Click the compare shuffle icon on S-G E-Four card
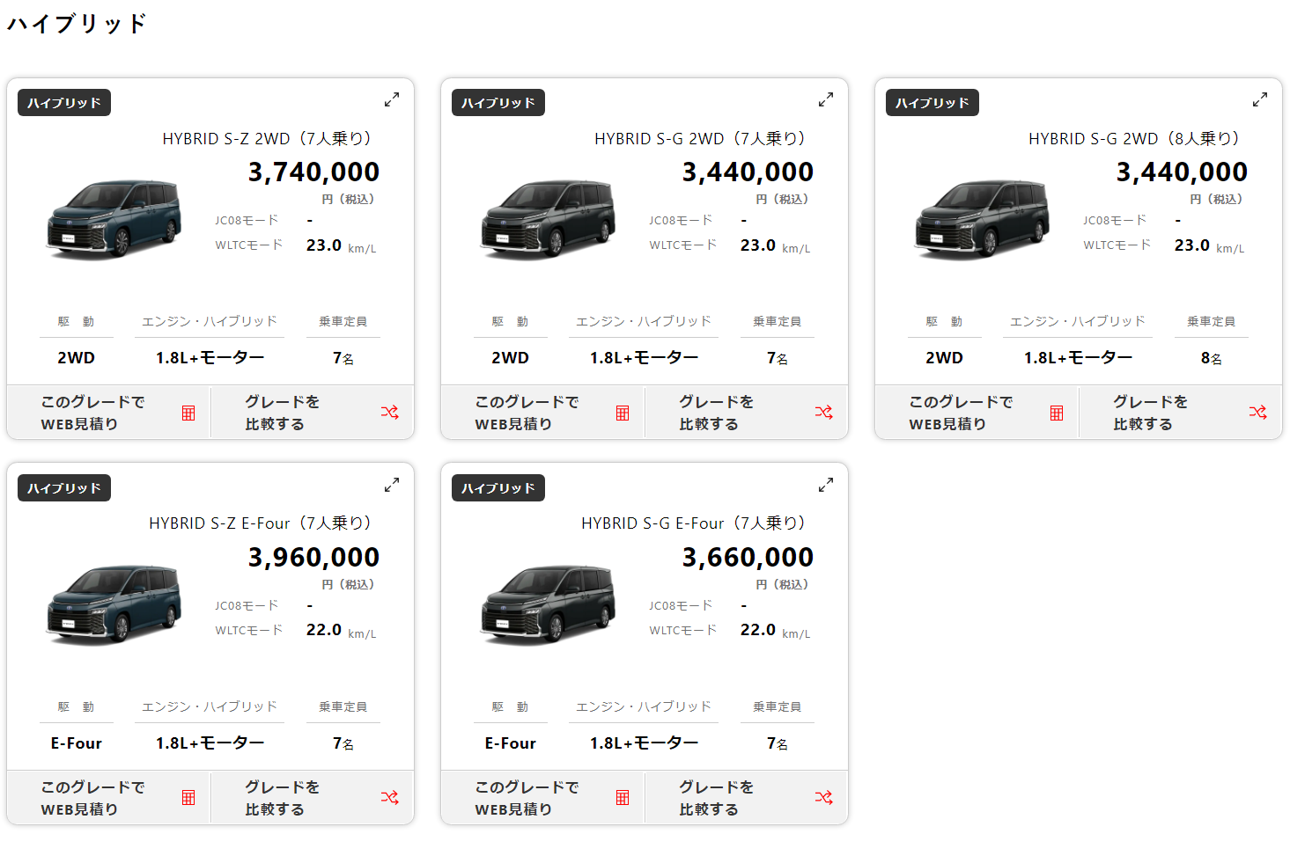Viewport: 1290px width, 856px height. 823,797
